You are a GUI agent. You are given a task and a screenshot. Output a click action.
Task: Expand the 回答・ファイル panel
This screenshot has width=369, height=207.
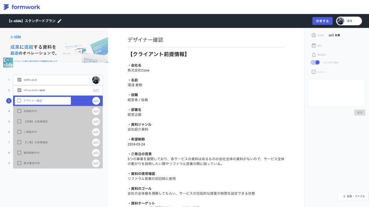coord(353,196)
